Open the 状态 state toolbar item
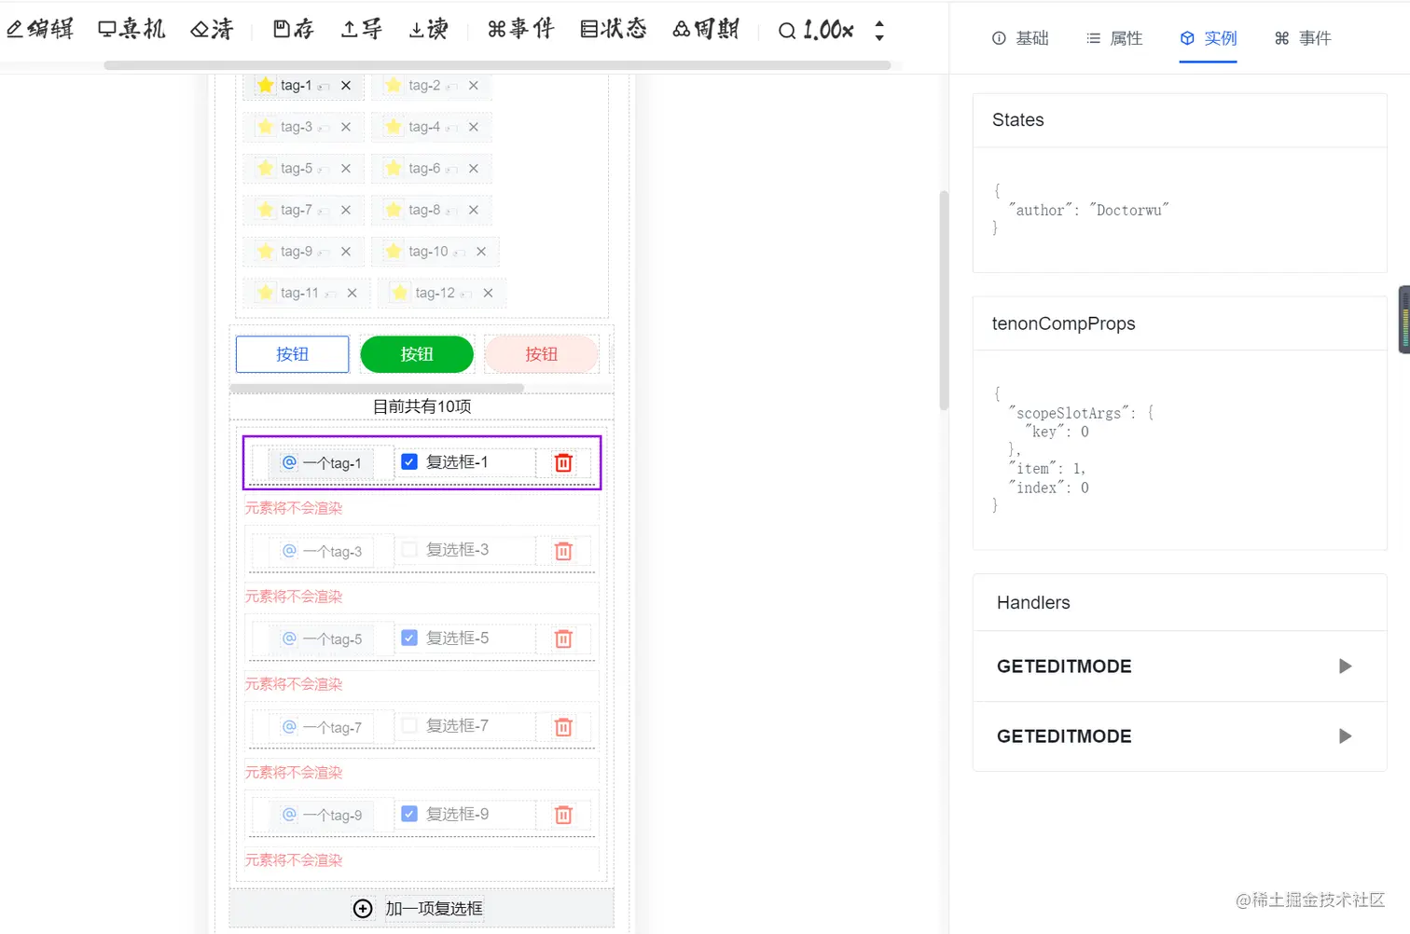 click(613, 29)
